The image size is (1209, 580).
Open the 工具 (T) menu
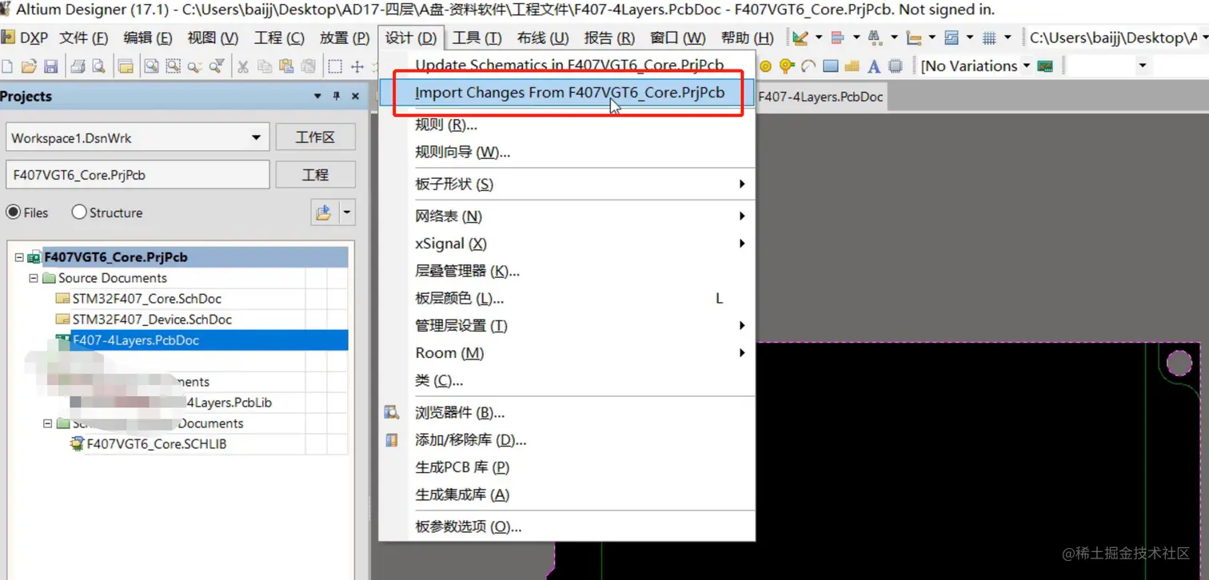(477, 38)
